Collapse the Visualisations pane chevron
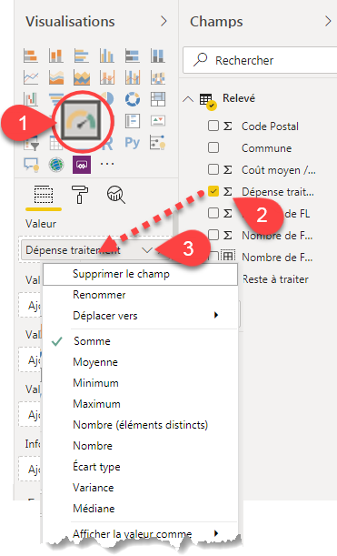 tap(164, 22)
